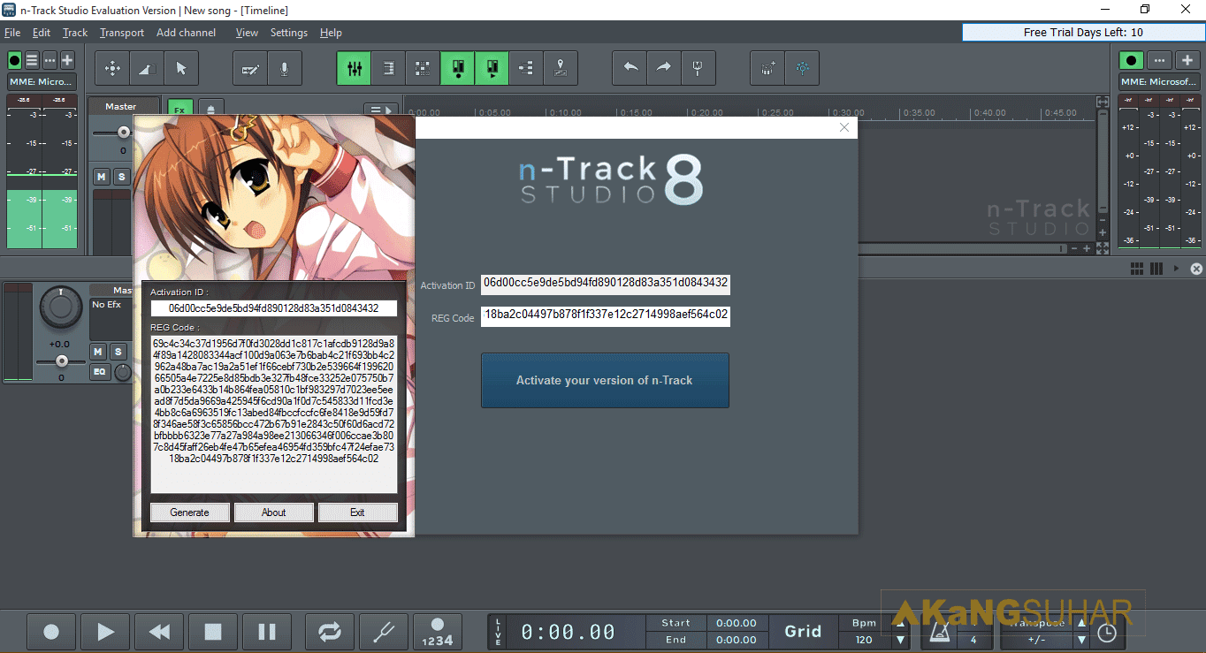Screen dimensions: 1206x653
Task: Open the Songtree network icon
Action: pyautogui.click(x=802, y=68)
